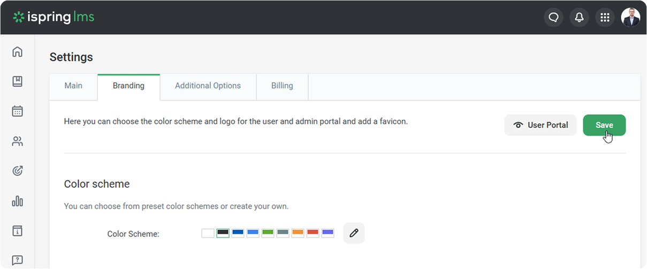Edit custom color scheme with pencil icon
Viewport: 647px width, 269px height.
(354, 233)
